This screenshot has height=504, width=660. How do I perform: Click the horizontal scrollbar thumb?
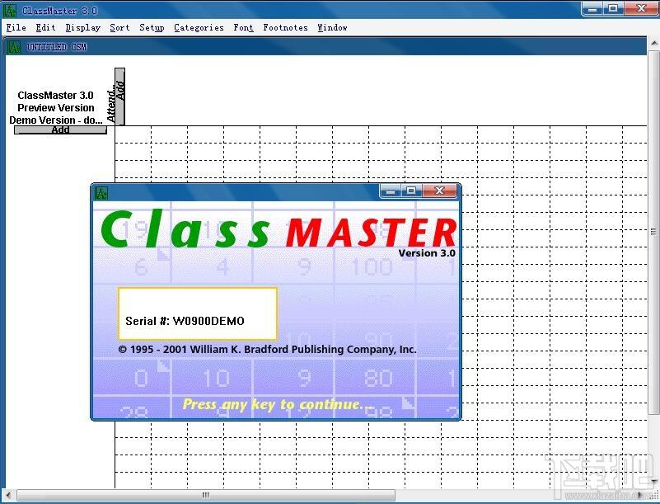coord(206,495)
